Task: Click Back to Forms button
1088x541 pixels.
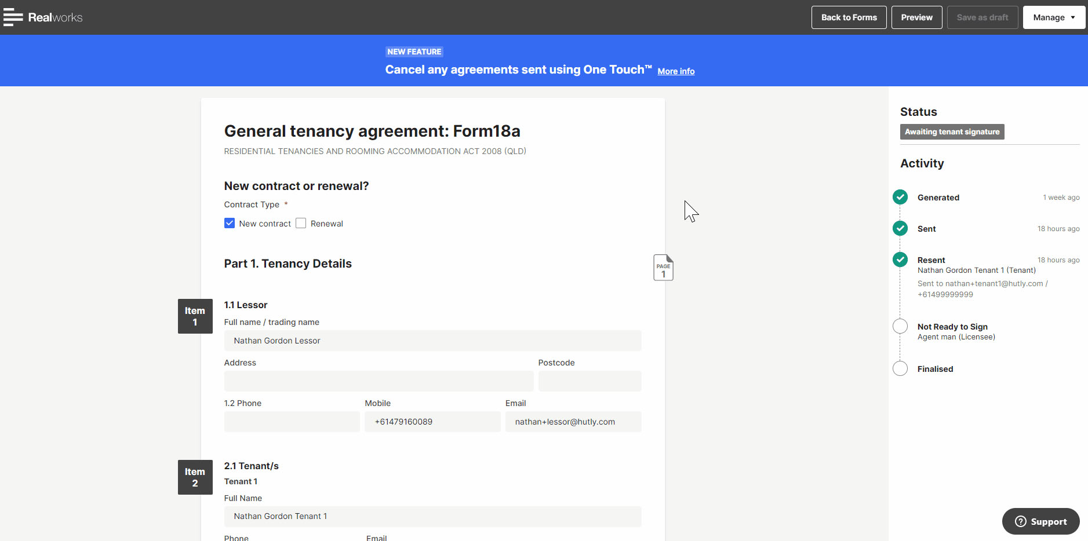Action: point(849,17)
